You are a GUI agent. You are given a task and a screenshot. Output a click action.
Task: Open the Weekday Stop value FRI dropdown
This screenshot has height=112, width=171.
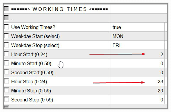pos(137,45)
